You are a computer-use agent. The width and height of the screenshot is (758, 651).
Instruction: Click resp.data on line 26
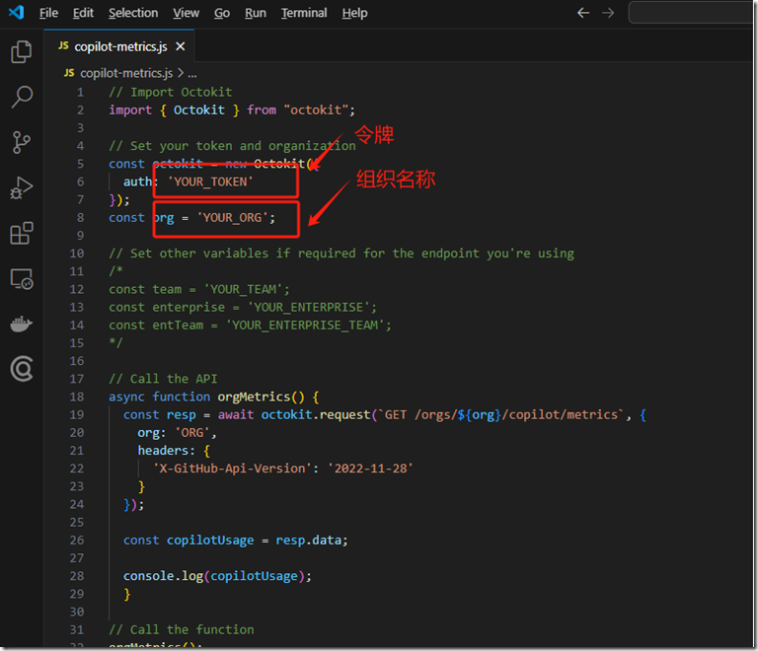coord(308,540)
